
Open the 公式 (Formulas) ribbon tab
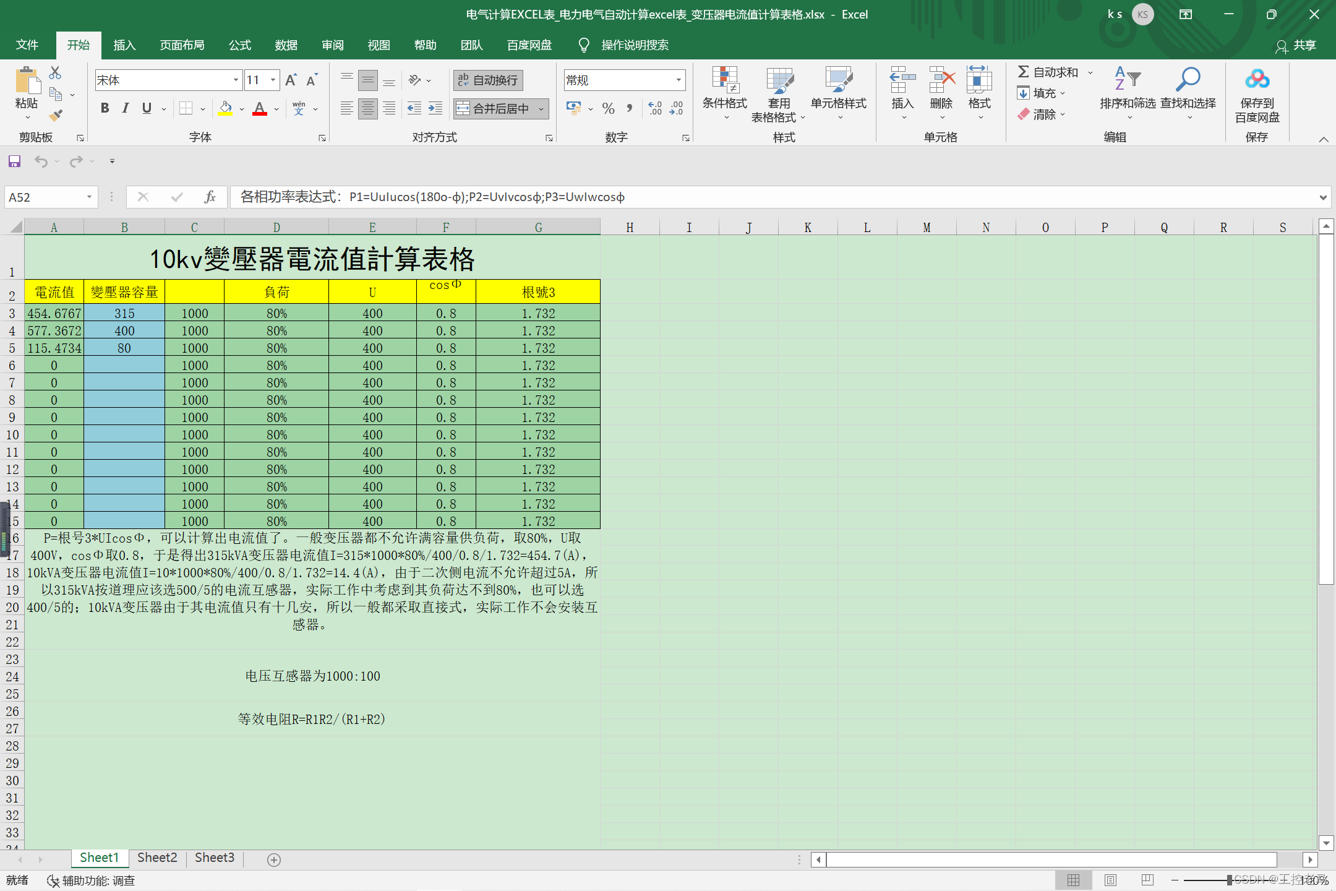pyautogui.click(x=239, y=45)
